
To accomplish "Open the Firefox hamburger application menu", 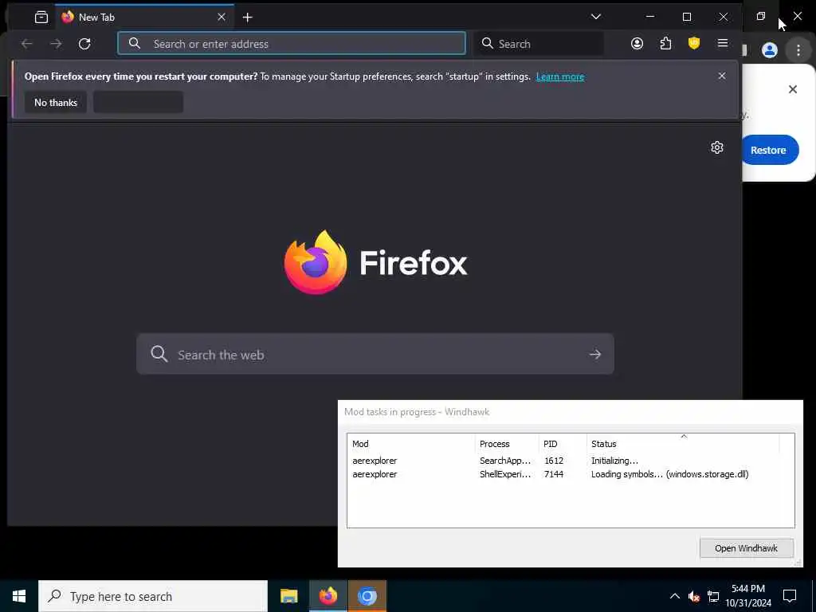I will pos(722,43).
